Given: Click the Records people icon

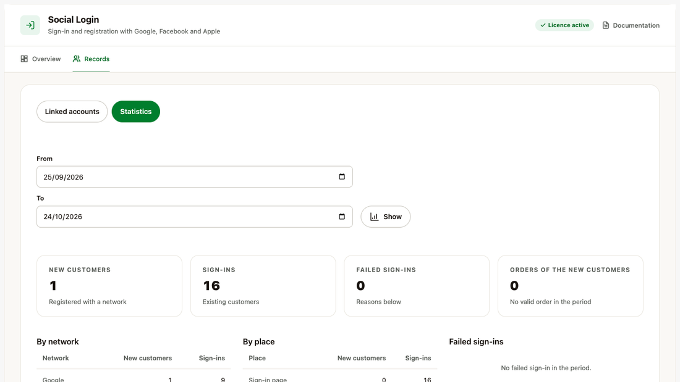Looking at the screenshot, I should 77,59.
